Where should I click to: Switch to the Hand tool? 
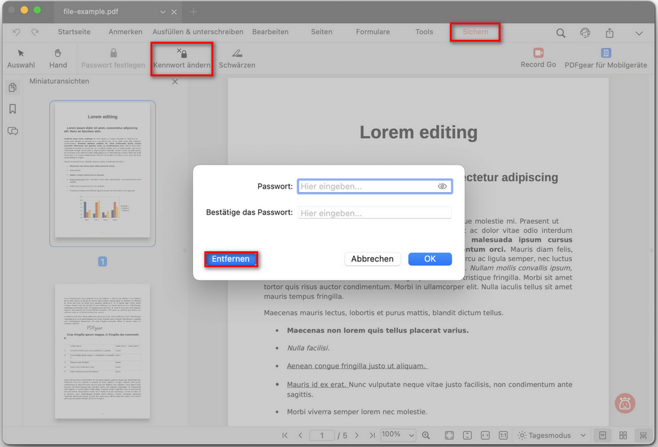(58, 58)
